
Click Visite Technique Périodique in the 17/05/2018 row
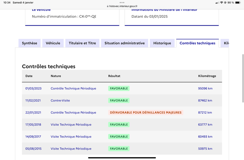point(71,125)
